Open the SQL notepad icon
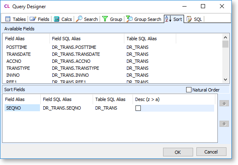238x165 pixels. [189, 19]
